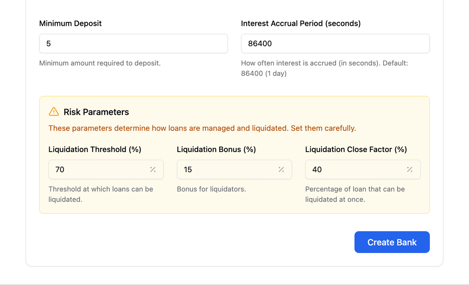The image size is (469, 285).
Task: Click the 'Bonus for liquidators' helper text
Action: click(211, 189)
